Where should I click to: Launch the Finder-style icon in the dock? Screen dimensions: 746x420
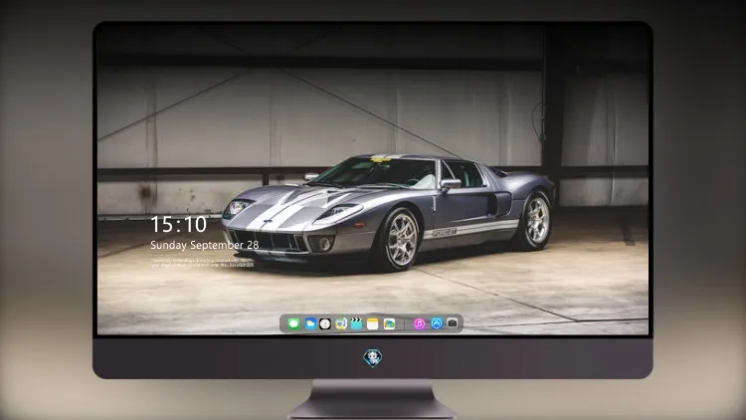[x=340, y=323]
